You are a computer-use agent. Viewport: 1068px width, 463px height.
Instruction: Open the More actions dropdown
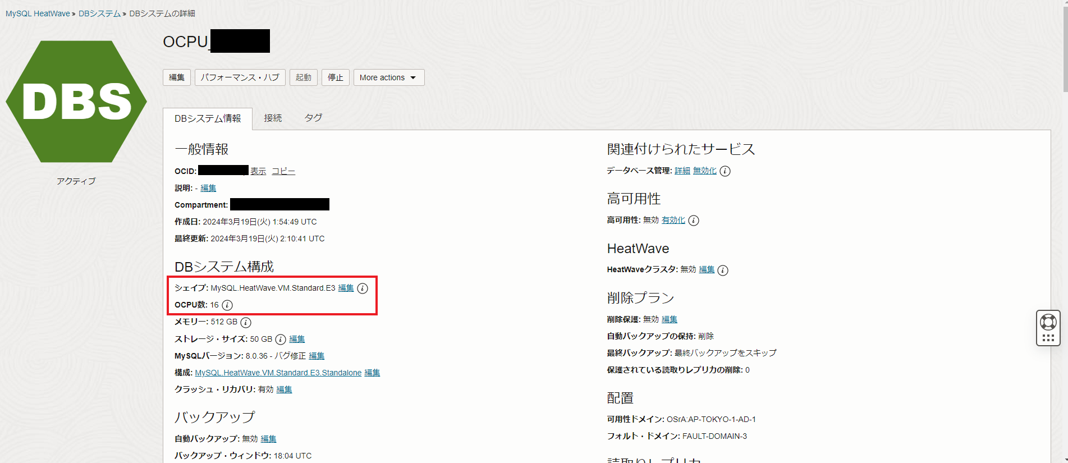coord(389,77)
